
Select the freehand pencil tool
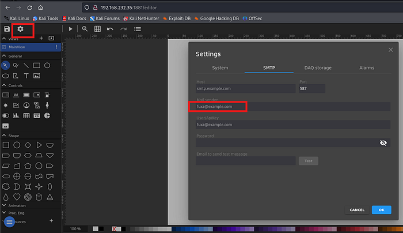tap(16, 65)
